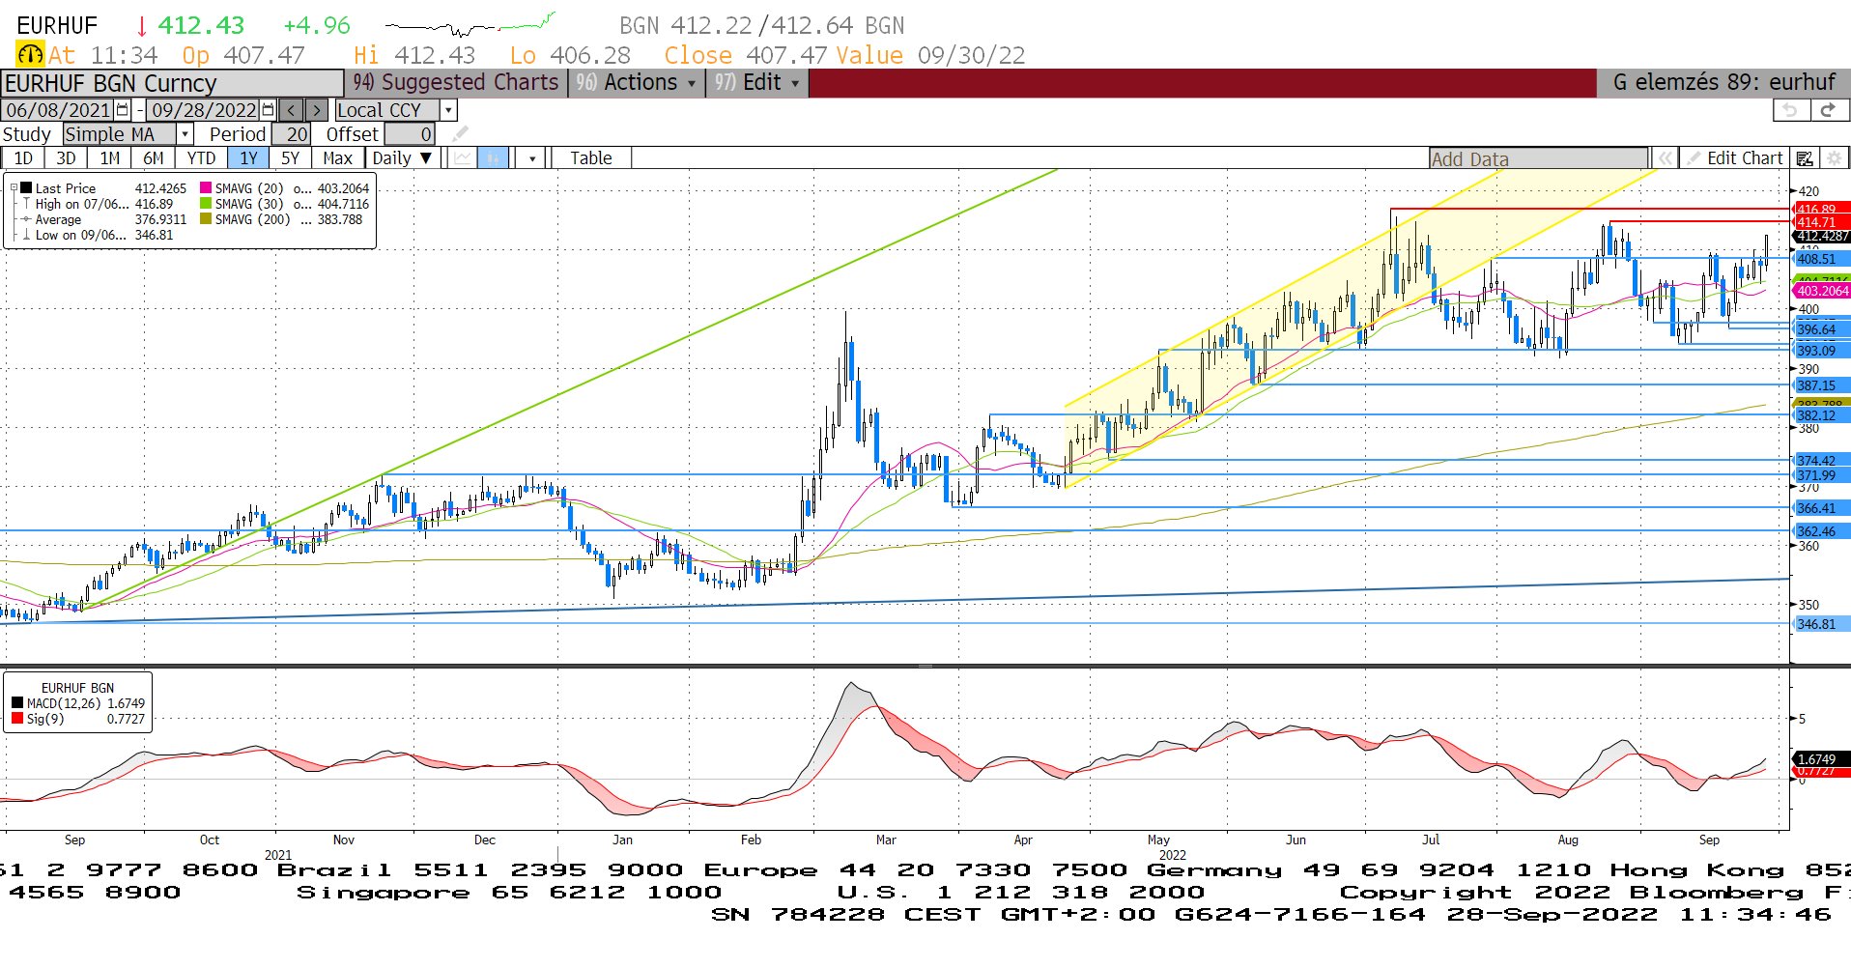Click the Sig(9) red swatch
The height and width of the screenshot is (968, 1851).
tap(17, 719)
